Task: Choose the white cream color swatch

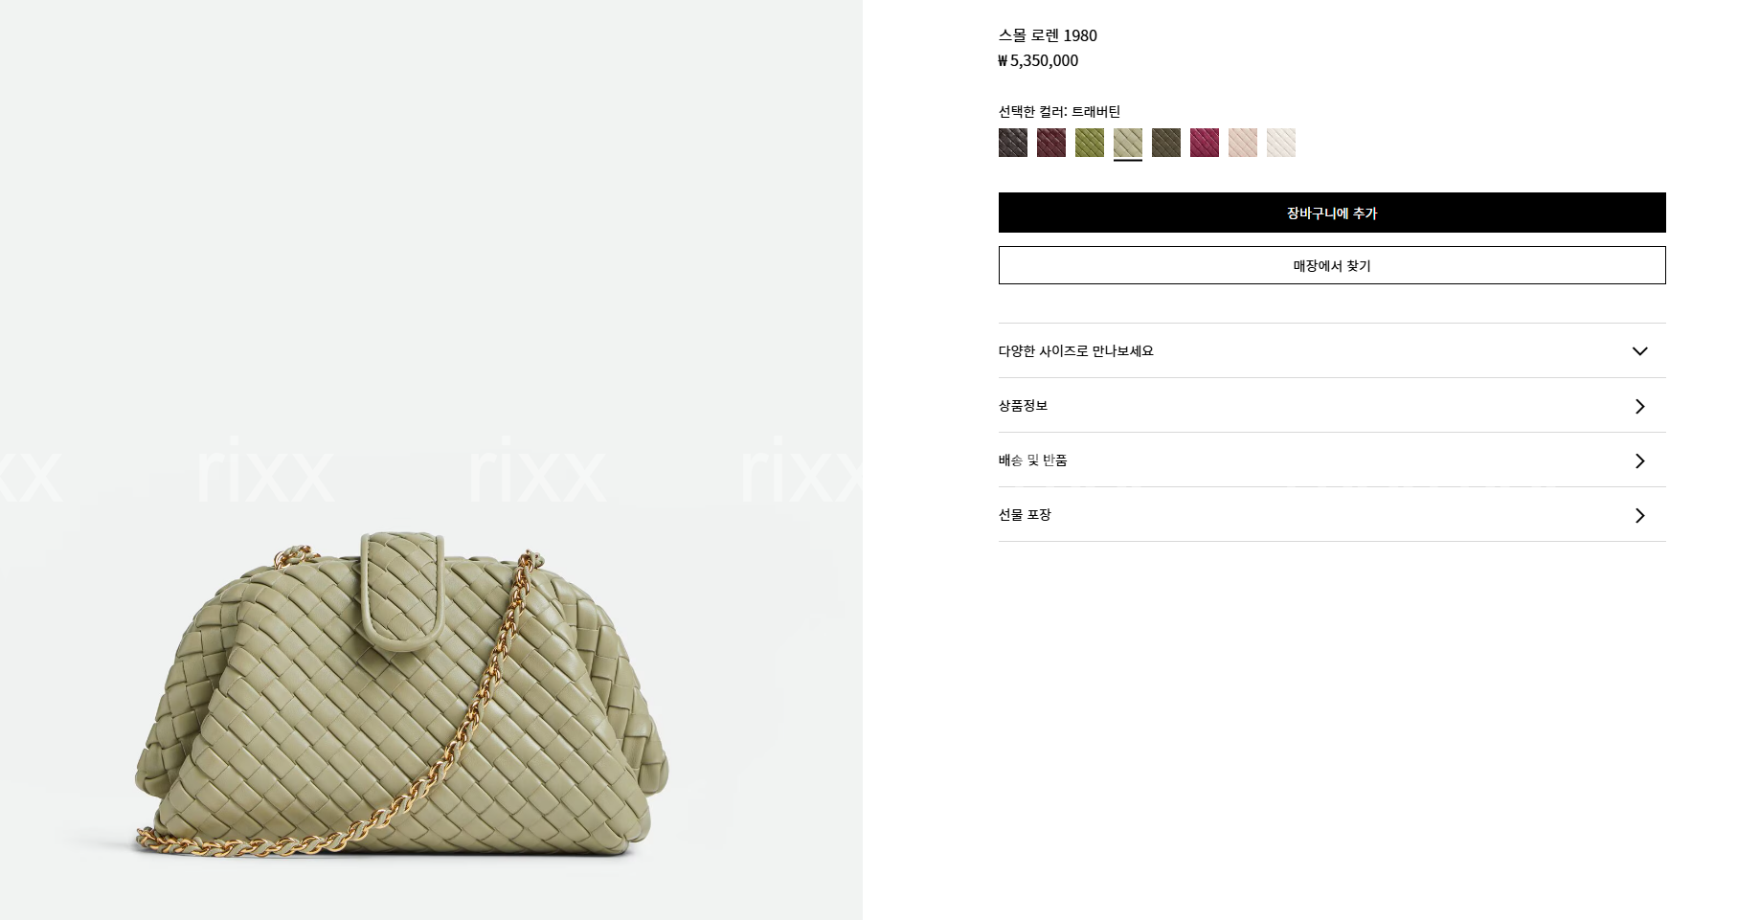Action: pos(1281,143)
